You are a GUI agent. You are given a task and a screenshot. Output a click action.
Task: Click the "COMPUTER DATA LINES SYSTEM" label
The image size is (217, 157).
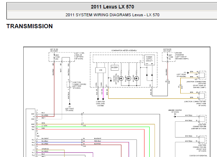pyautogui.click(x=101, y=104)
